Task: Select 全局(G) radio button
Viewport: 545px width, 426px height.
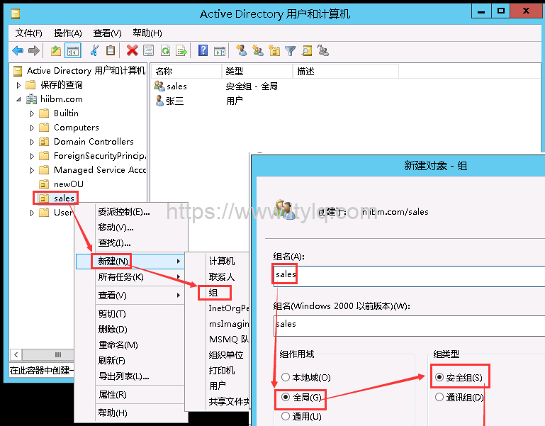Action: click(x=286, y=397)
